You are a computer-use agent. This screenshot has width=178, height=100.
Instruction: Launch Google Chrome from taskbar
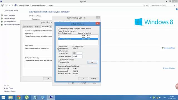[19, 97]
